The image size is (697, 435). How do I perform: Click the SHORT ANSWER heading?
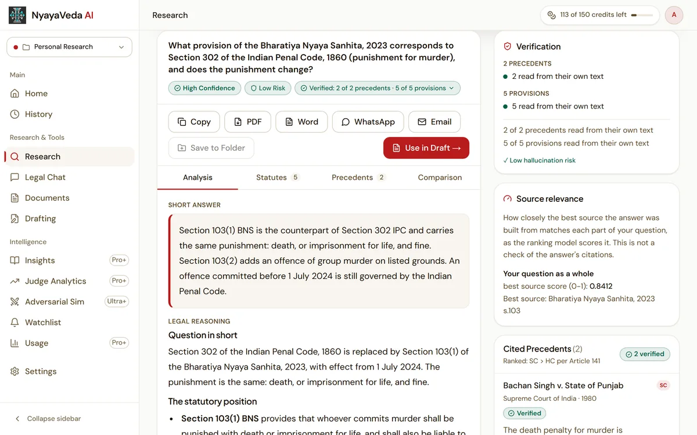tap(195, 205)
